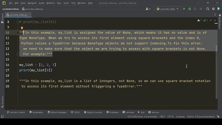This screenshot has width=222, height=125.
Task: Click the my_list = [1, 2, 3] code line
Action: [x=38, y=65]
